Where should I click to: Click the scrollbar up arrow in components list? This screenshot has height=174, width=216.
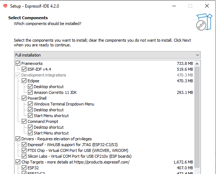point(197,64)
